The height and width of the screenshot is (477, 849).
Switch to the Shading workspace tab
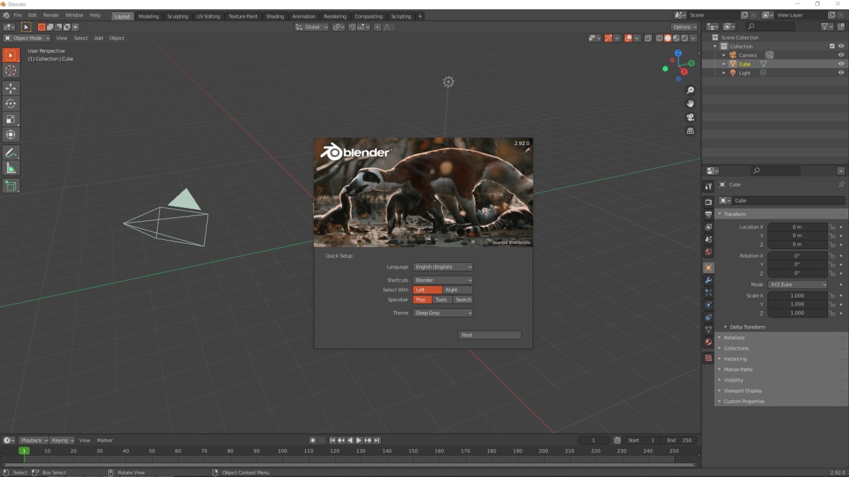(x=275, y=16)
